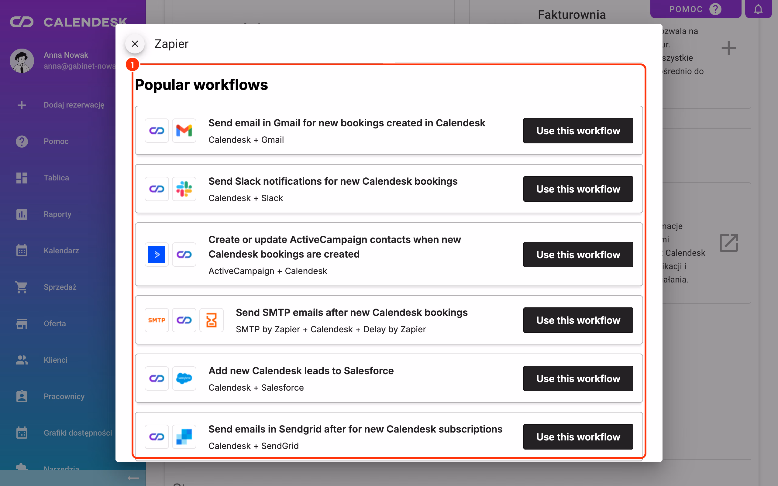
Task: Click the ActiveCampaign blue arrow icon
Action: 157,254
